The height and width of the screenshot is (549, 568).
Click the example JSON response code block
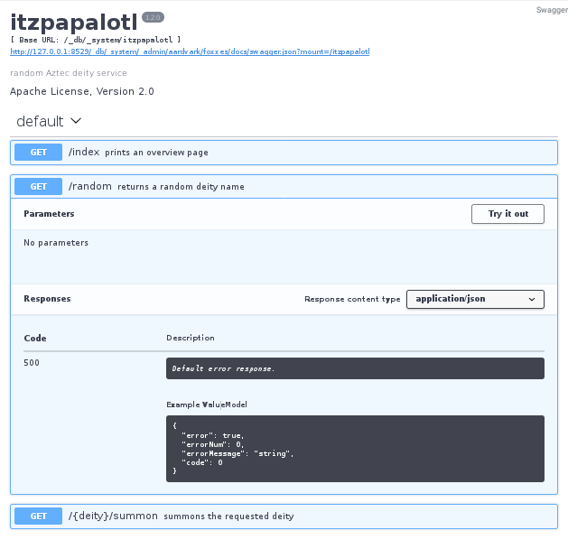pos(355,449)
